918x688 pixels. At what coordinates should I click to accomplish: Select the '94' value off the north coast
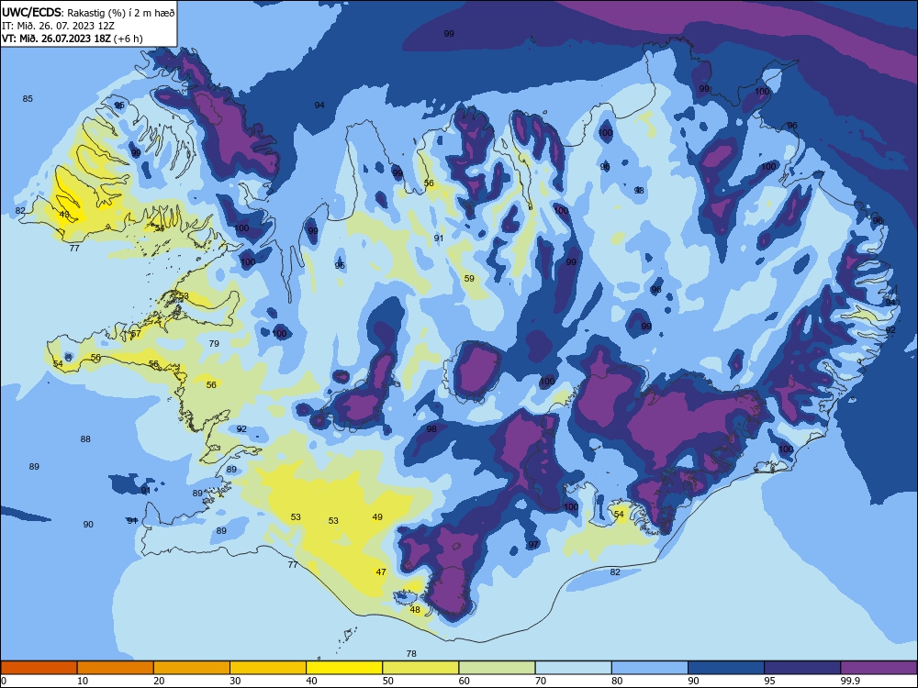pos(319,105)
